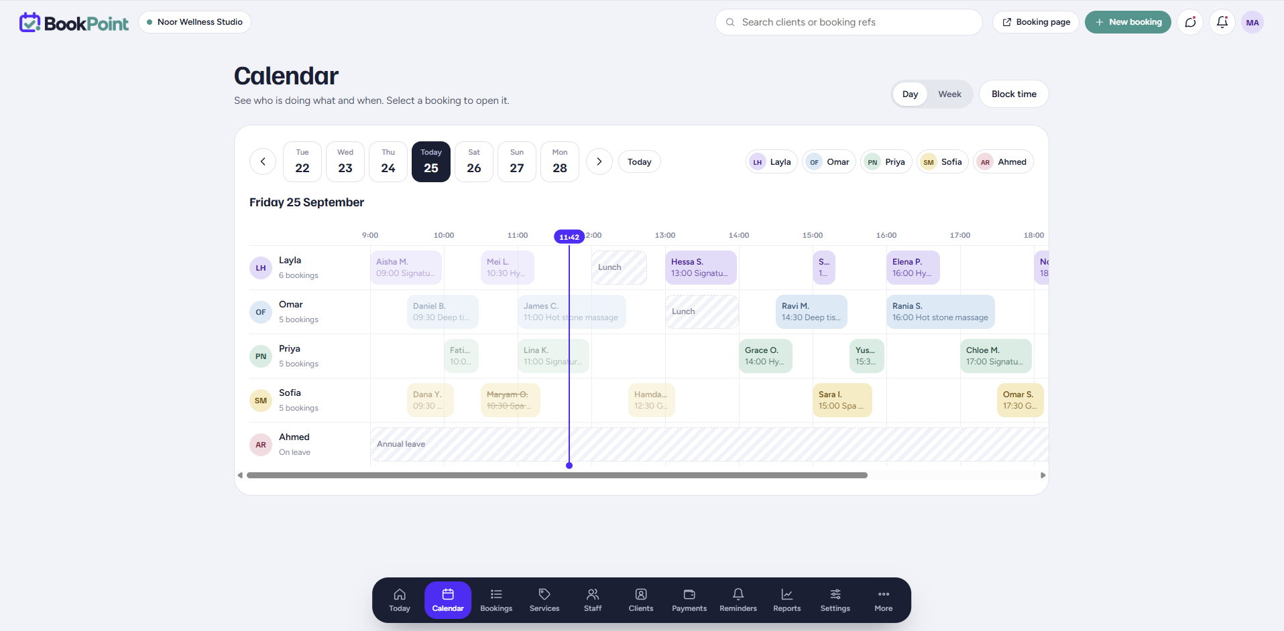Jump to Today using the Today button
Image resolution: width=1284 pixels, height=631 pixels.
[x=640, y=161]
